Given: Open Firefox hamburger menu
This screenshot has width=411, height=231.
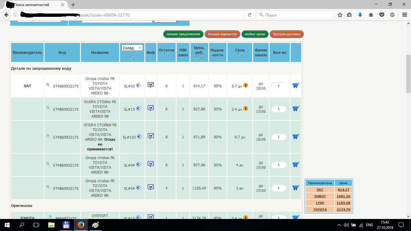Looking at the screenshot, I should tap(405, 15).
